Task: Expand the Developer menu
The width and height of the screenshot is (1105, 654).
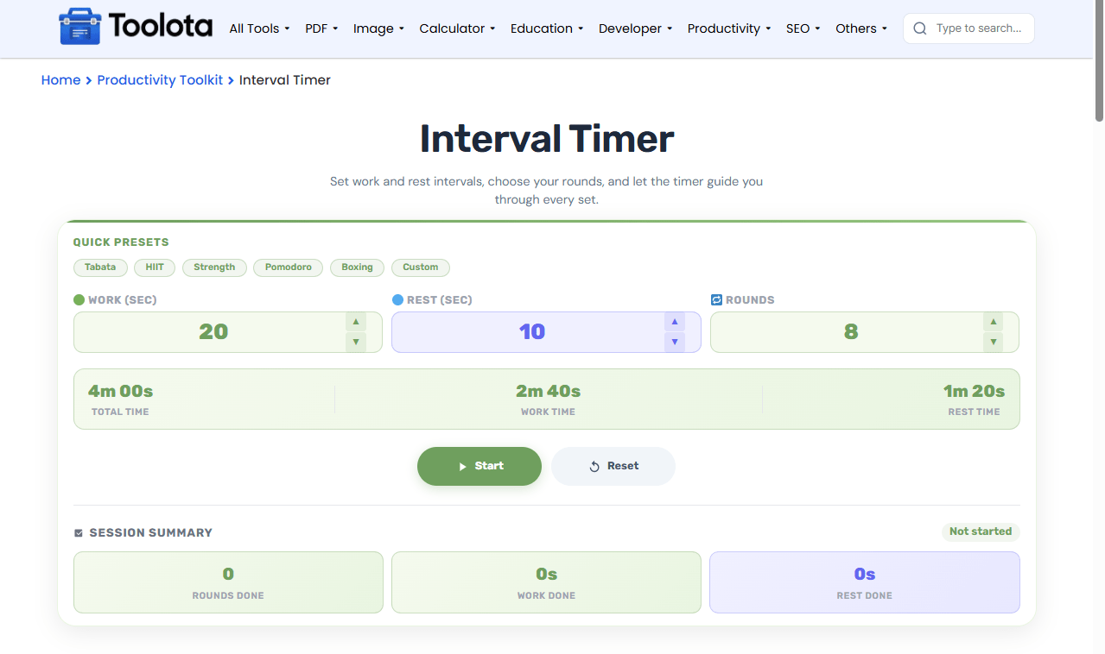Action: tap(635, 28)
